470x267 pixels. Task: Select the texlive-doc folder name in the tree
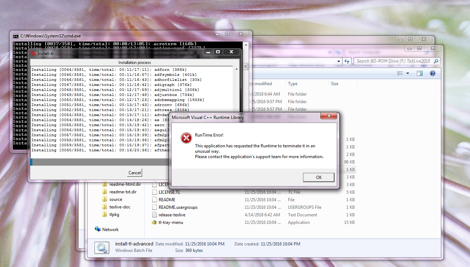pos(120,207)
